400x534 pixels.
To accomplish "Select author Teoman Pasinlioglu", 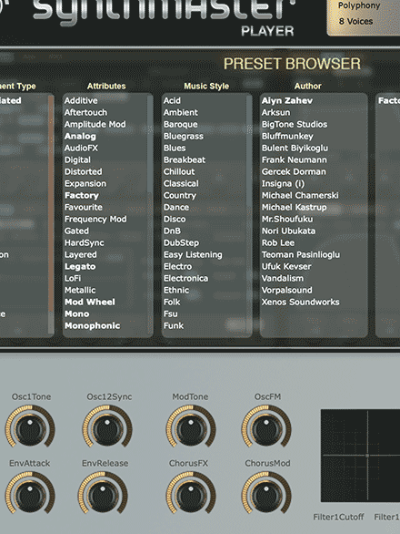I will coord(301,255).
